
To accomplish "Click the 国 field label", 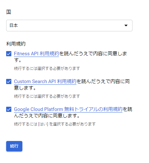I will (8, 12).
